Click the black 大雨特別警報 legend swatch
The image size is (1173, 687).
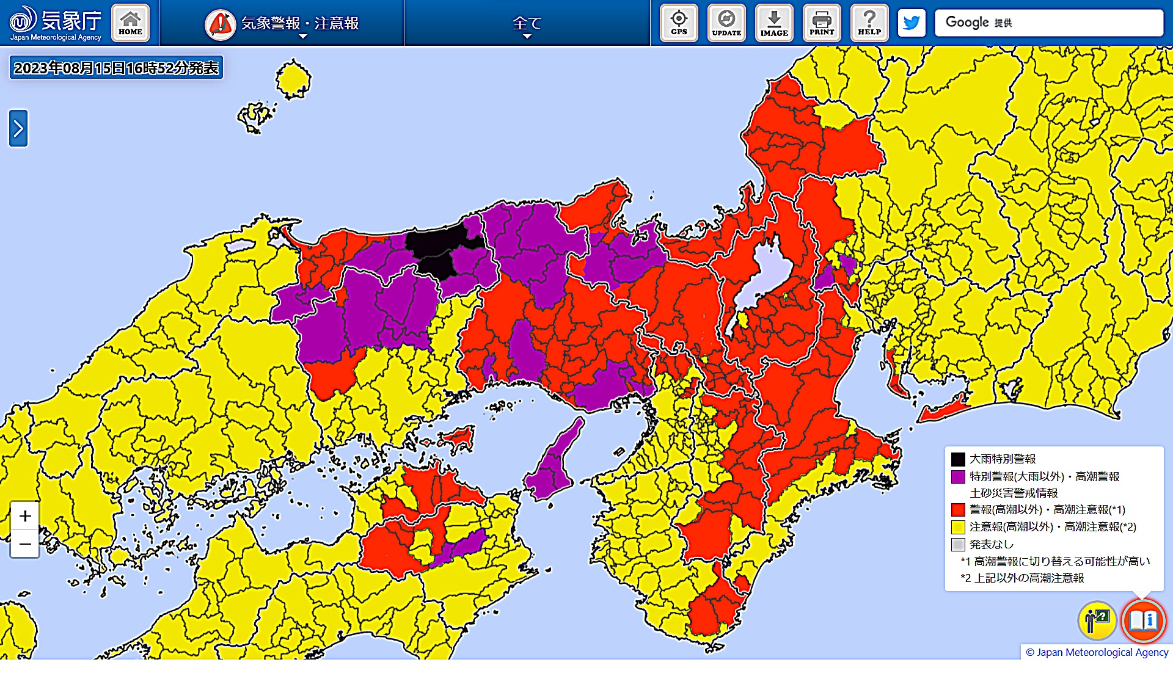click(958, 459)
